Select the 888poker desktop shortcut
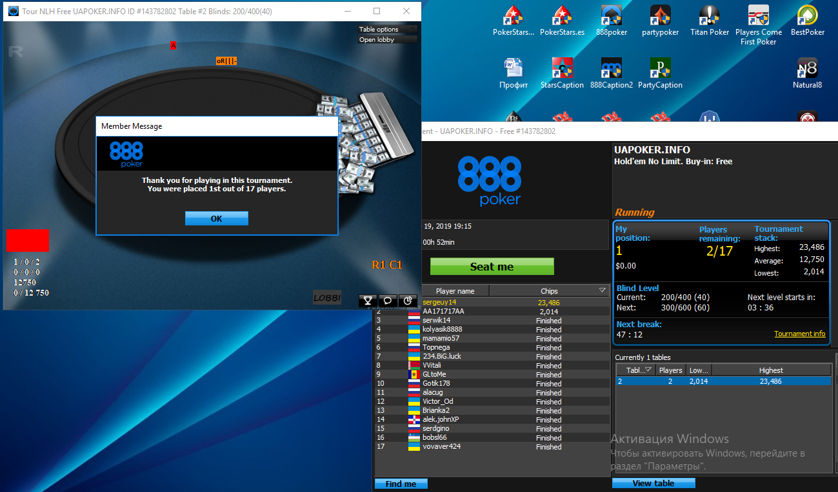 [612, 21]
